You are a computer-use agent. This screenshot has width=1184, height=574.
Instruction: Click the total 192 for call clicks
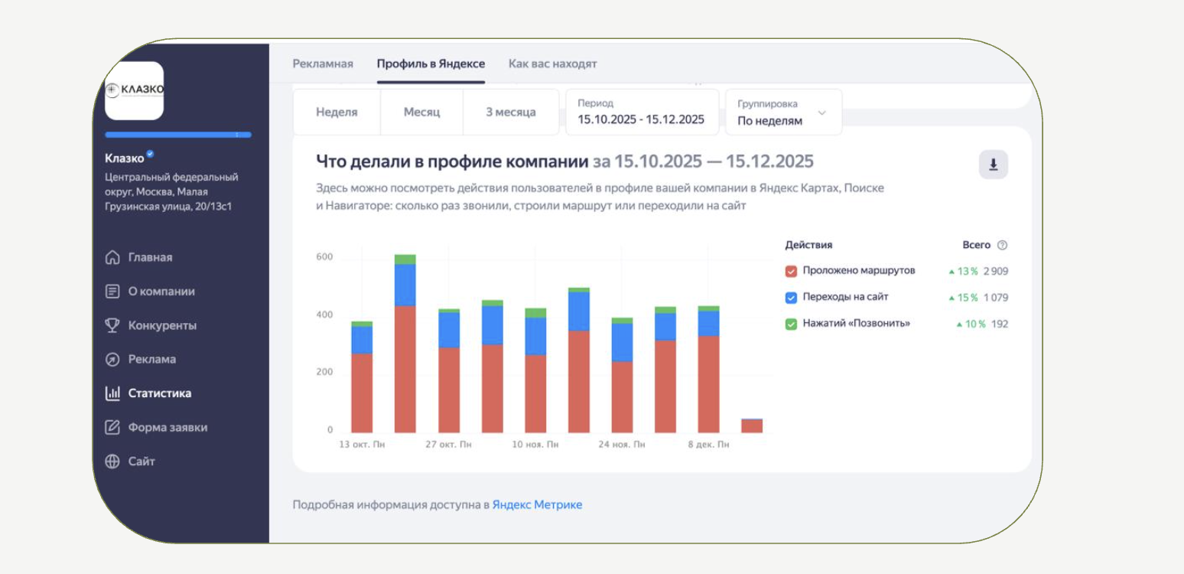[1000, 324]
